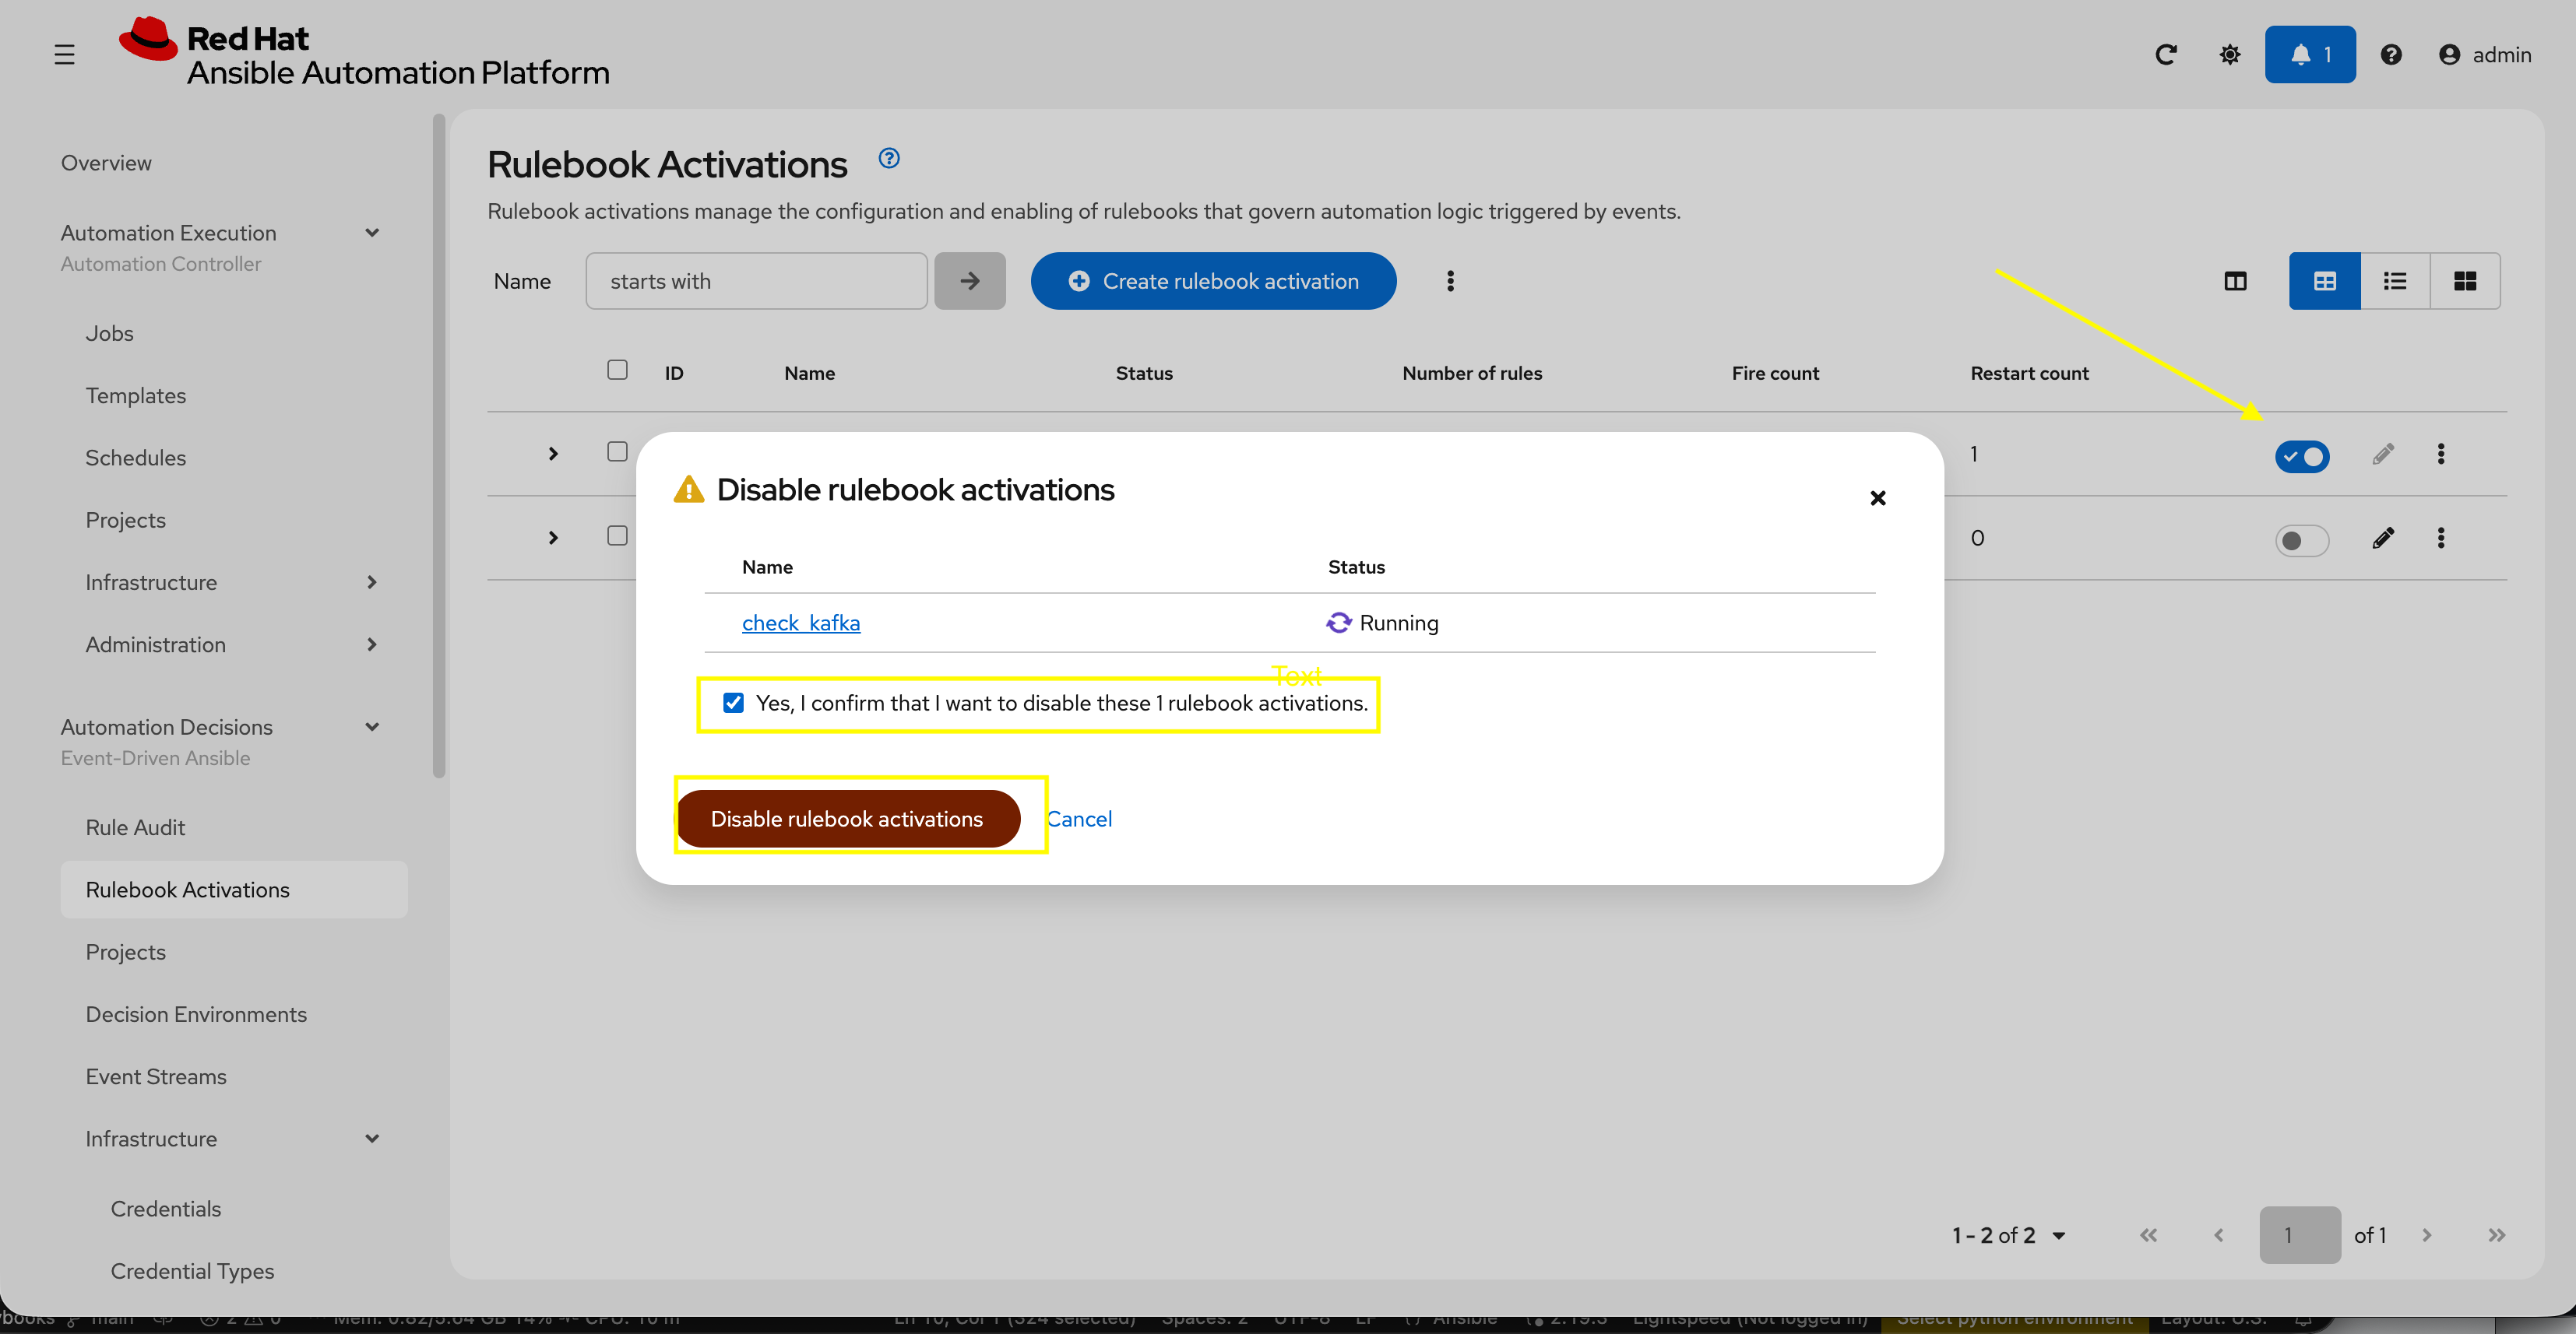2576x1334 pixels.
Task: Open the kebab menu next to Create rulebook activation
Action: (x=1450, y=281)
